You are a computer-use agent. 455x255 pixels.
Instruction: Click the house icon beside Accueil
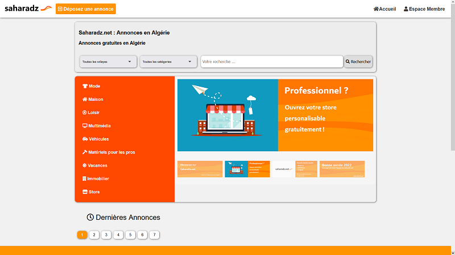point(376,9)
